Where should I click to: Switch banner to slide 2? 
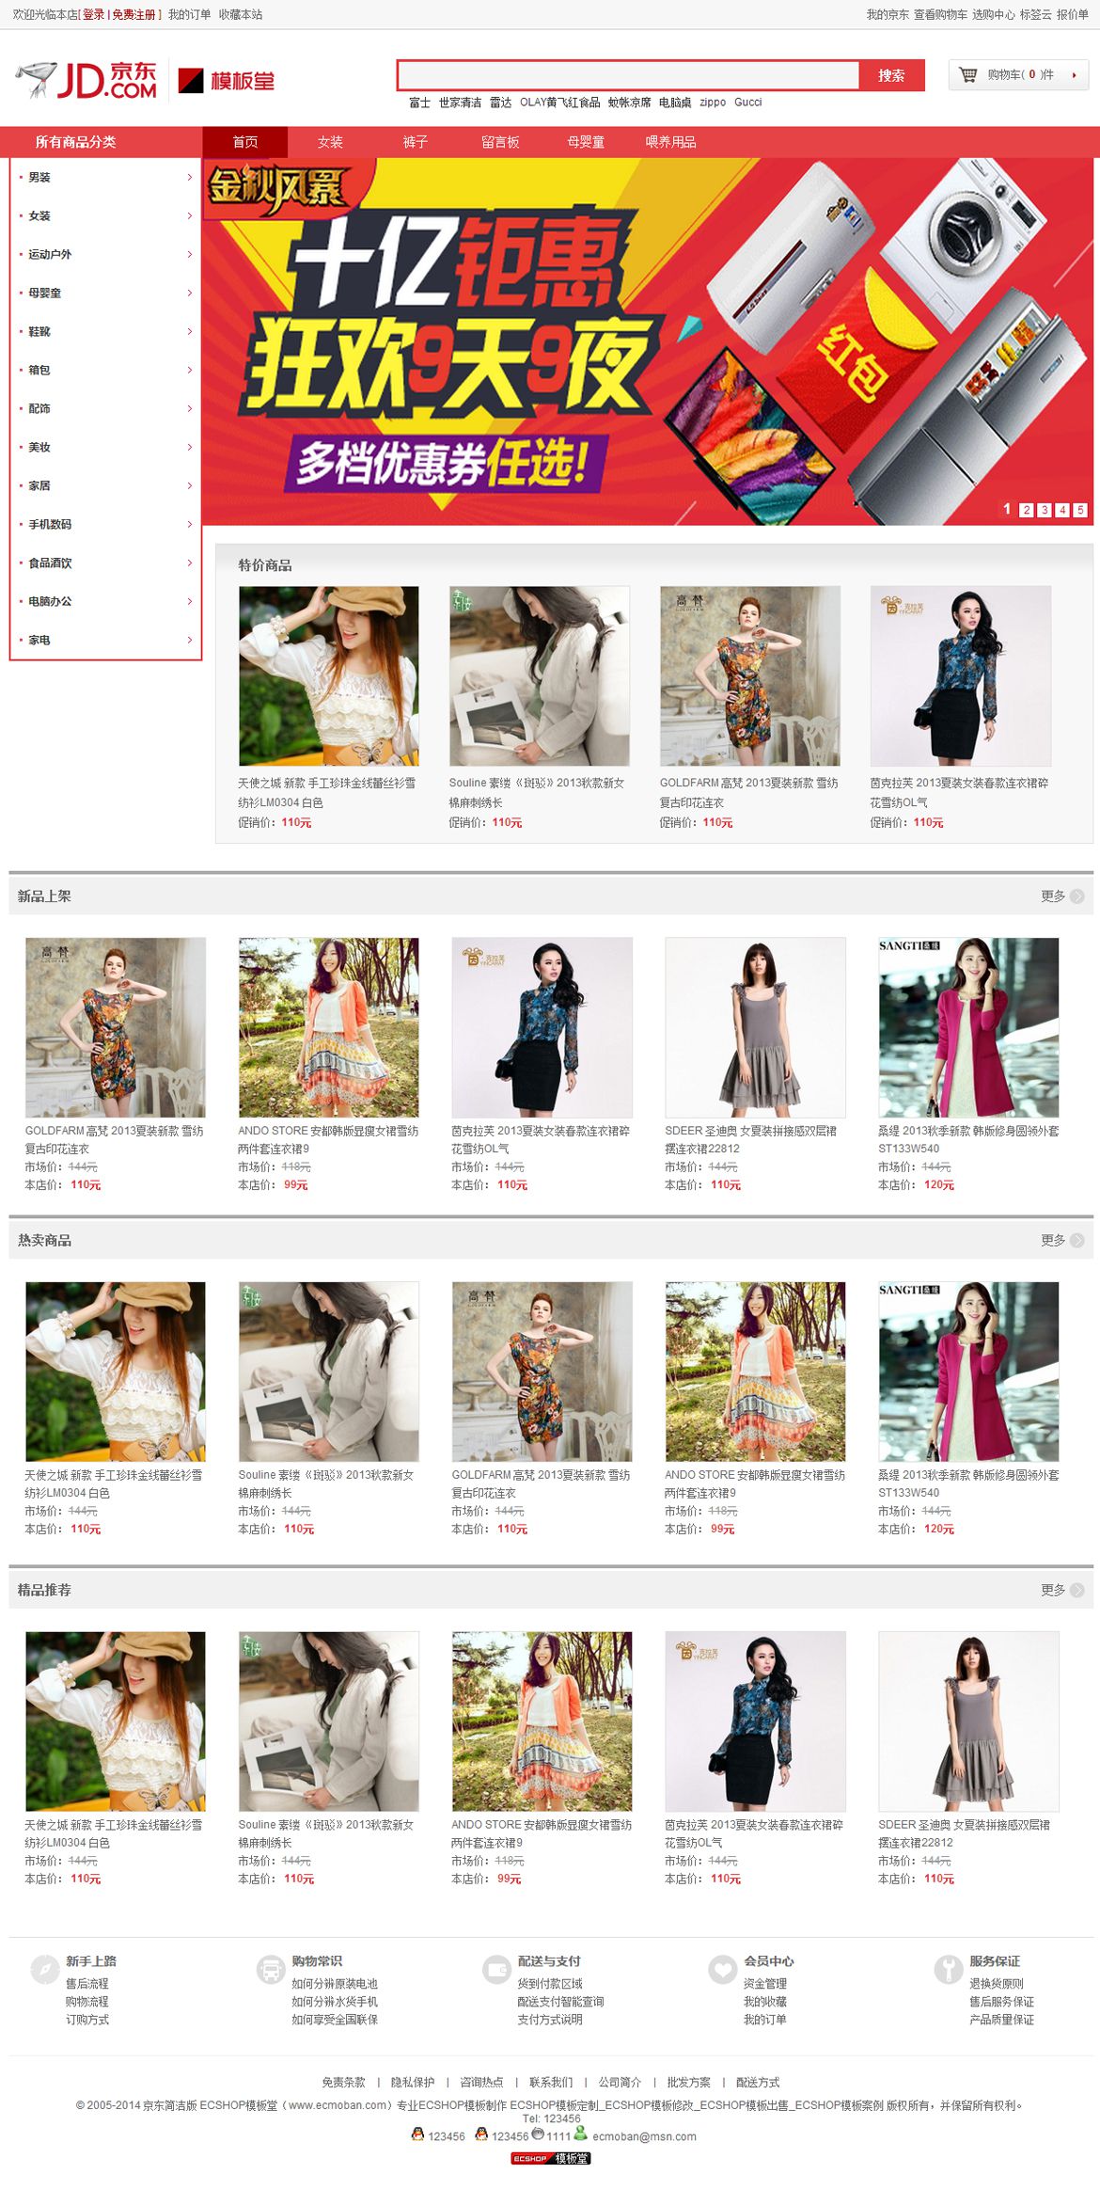click(1027, 510)
